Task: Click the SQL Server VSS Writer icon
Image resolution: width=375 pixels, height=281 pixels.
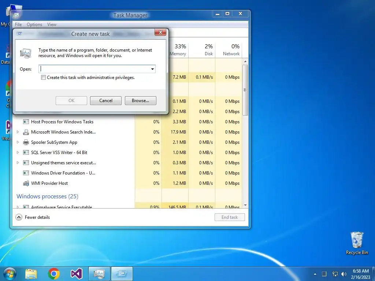Action: [x=26, y=153]
